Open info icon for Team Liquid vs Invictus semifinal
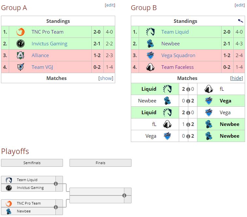This screenshot has width=247, height=217. coord(56,184)
